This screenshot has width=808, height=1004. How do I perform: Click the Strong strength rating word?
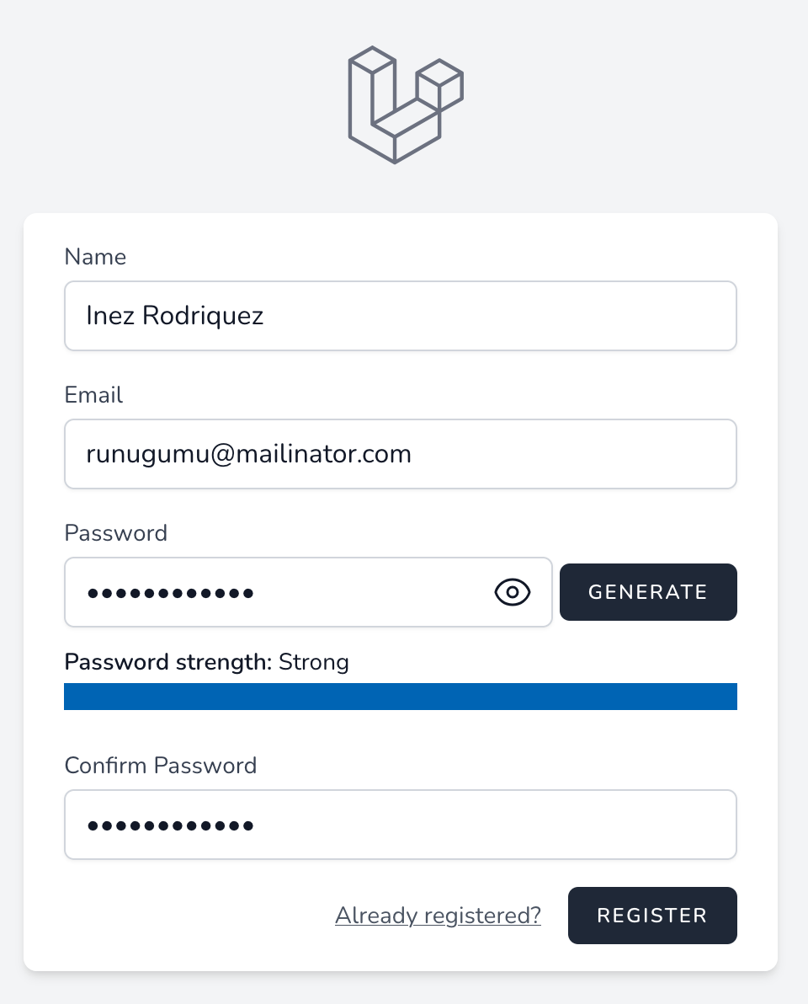(314, 662)
